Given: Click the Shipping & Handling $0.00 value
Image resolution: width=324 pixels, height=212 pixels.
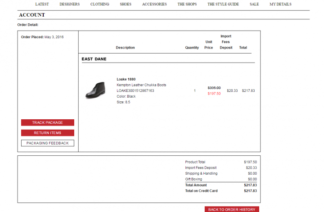Looking at the screenshot, I should 252,174.
